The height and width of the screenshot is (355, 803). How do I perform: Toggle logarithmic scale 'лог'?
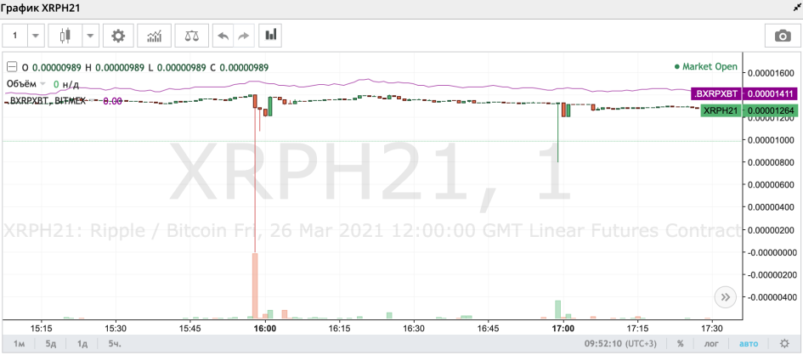710,343
